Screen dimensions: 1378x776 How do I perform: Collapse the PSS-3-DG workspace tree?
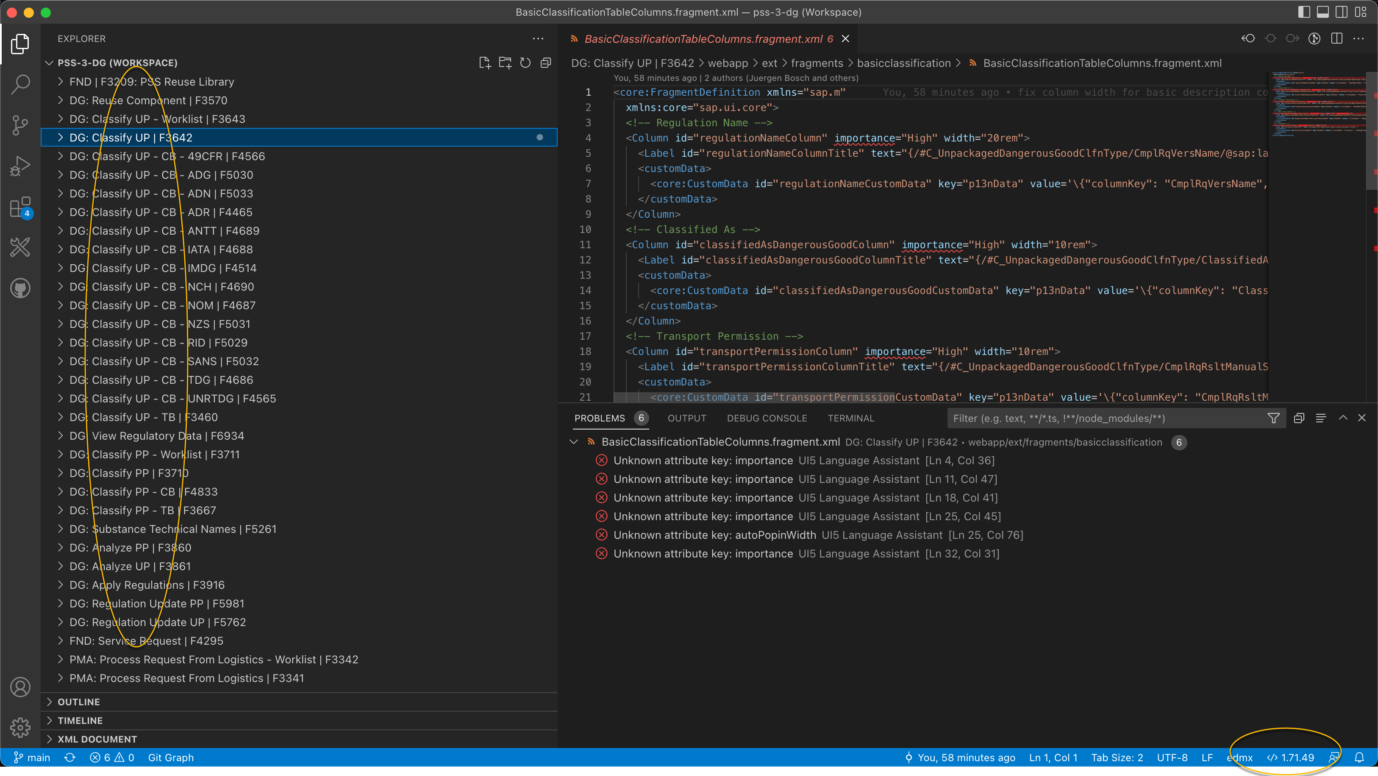tap(49, 63)
